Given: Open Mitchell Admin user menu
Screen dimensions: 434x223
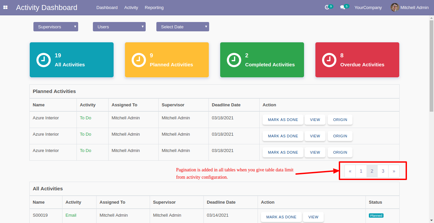Looking at the screenshot, I should (410, 7).
